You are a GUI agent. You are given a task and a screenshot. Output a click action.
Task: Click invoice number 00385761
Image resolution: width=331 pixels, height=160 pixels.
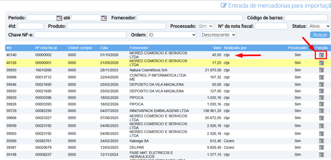[43, 141]
